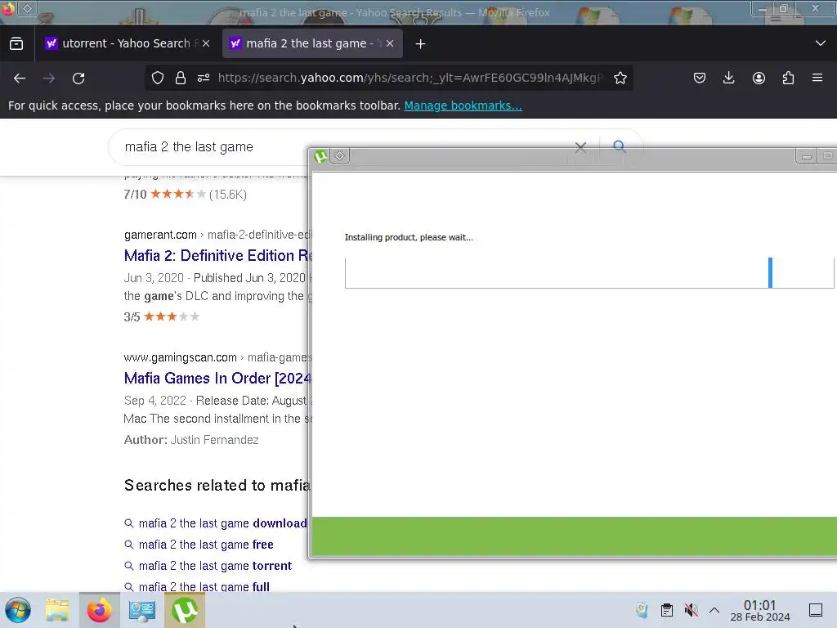Image resolution: width=837 pixels, height=628 pixels.
Task: Click the show desktop button
Action: (x=816, y=610)
